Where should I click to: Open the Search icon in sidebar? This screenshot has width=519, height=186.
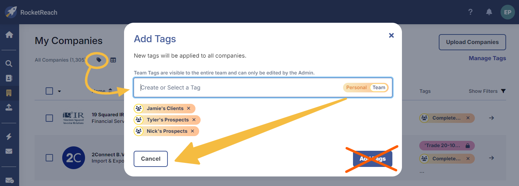(9, 63)
